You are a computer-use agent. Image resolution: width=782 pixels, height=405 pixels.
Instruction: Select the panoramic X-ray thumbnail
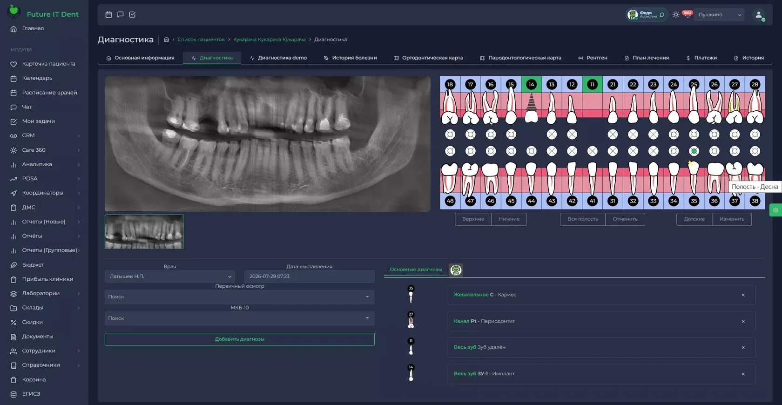click(x=144, y=232)
